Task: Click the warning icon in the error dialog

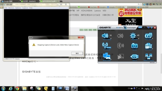Action: pos(34,45)
